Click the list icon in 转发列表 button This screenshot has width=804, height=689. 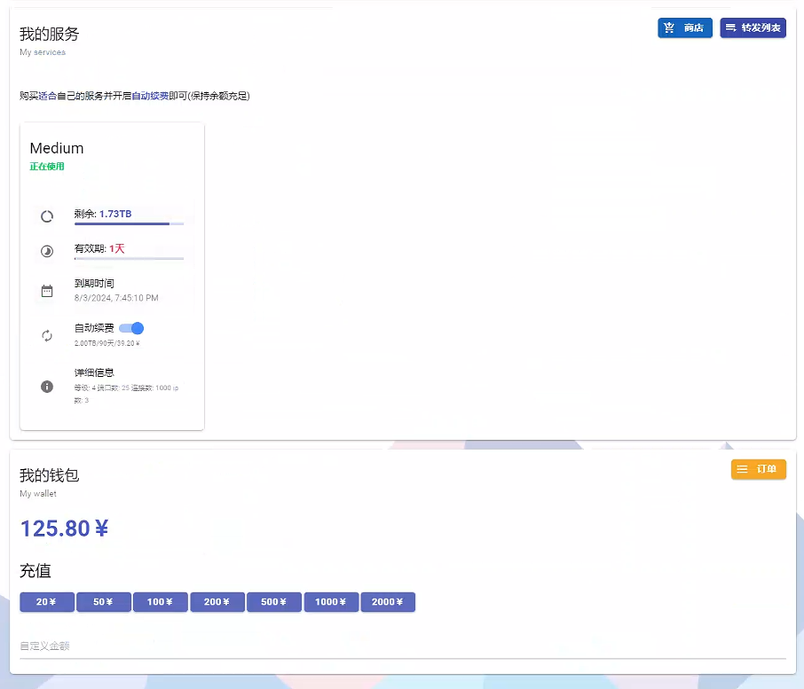pyautogui.click(x=731, y=28)
